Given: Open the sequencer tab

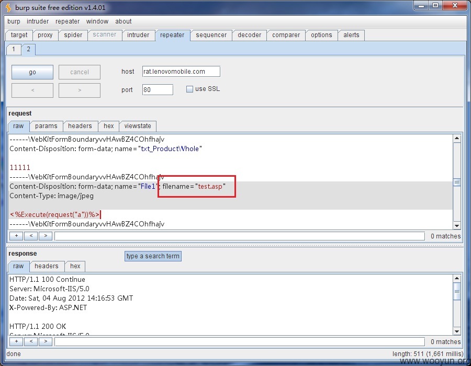Looking at the screenshot, I should (x=211, y=35).
